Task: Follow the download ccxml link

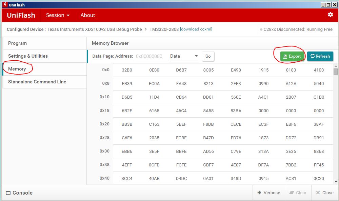Action: tap(196, 29)
